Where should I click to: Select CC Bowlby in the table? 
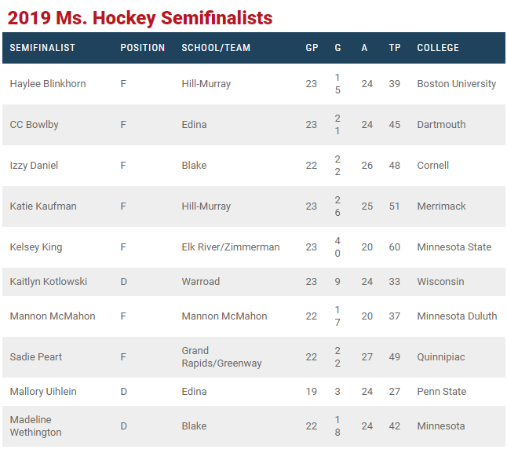pos(34,125)
